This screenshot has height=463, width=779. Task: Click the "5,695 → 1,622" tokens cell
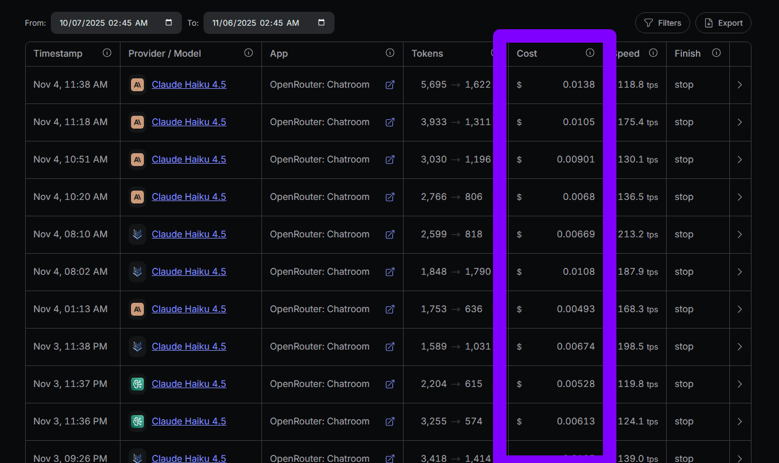pyautogui.click(x=456, y=85)
